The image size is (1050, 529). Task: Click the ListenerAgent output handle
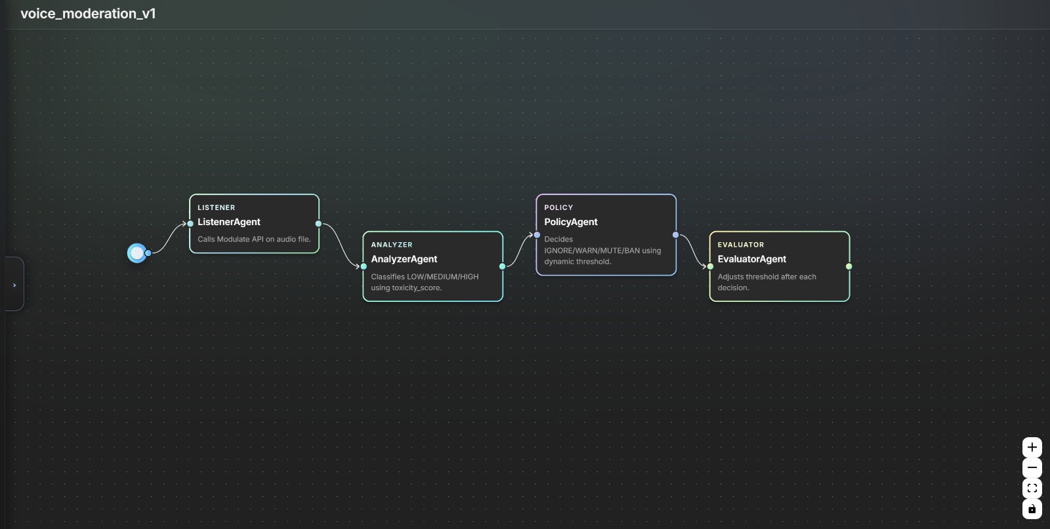[318, 224]
